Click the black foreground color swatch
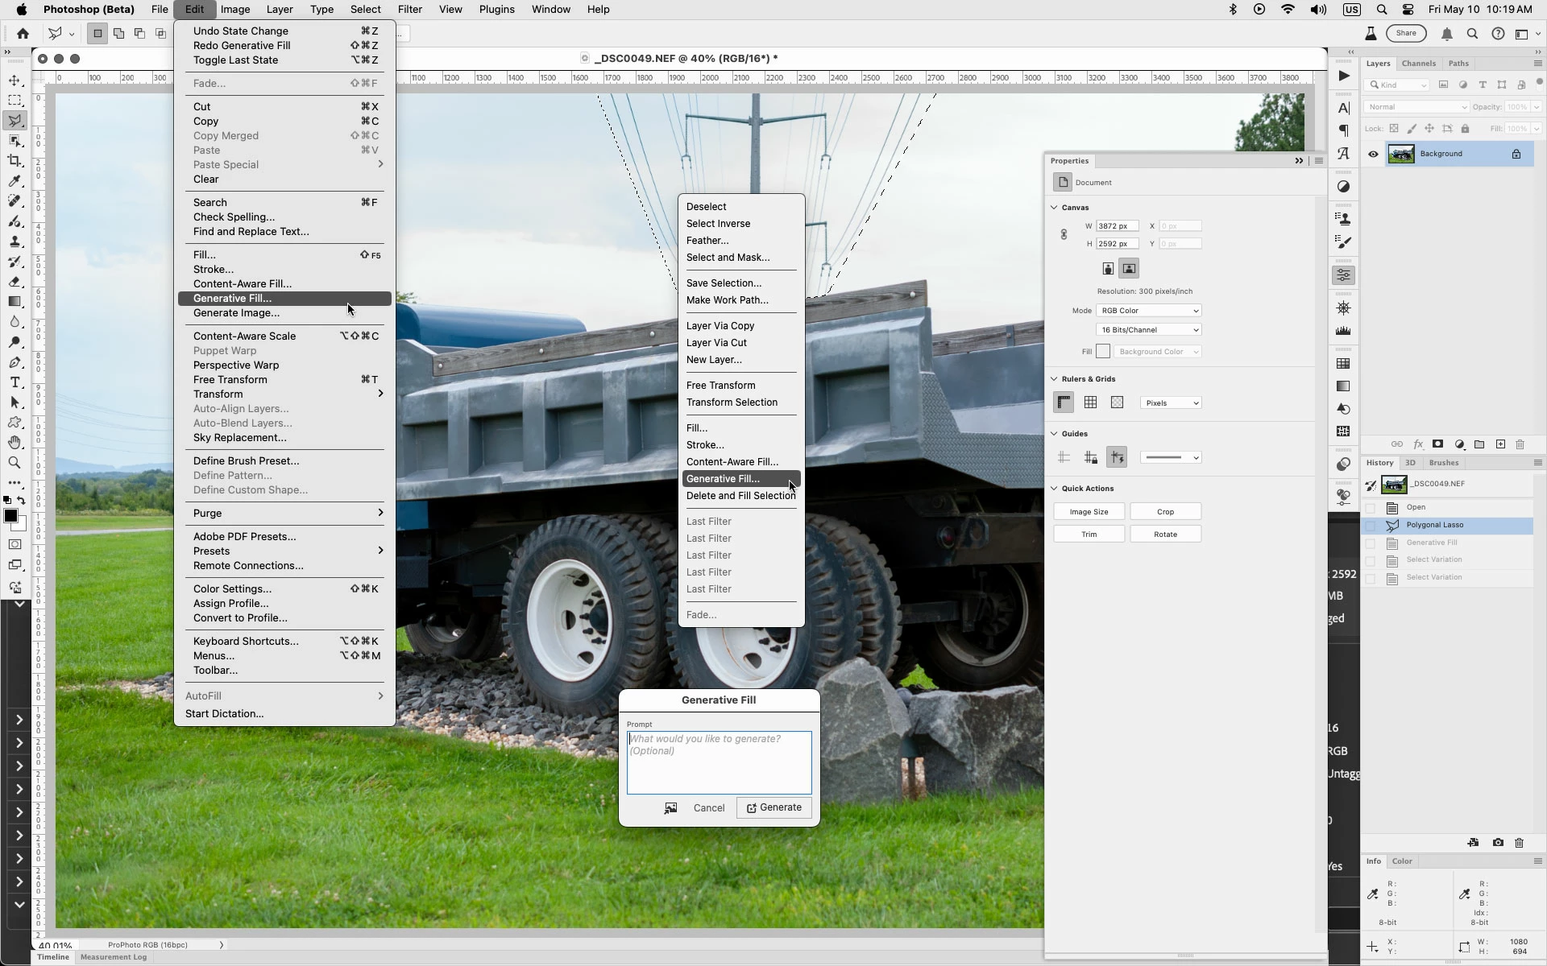This screenshot has height=966, width=1547. coord(10,517)
